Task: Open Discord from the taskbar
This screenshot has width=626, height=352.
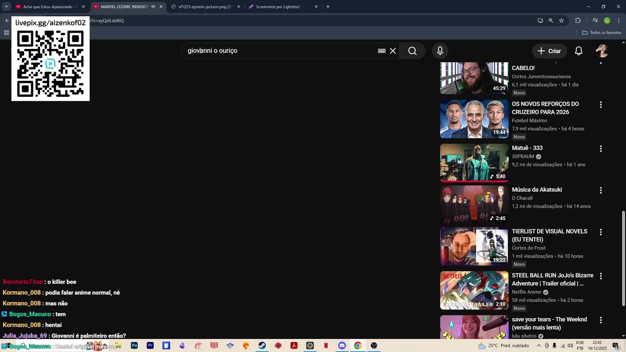Action: 342,346
